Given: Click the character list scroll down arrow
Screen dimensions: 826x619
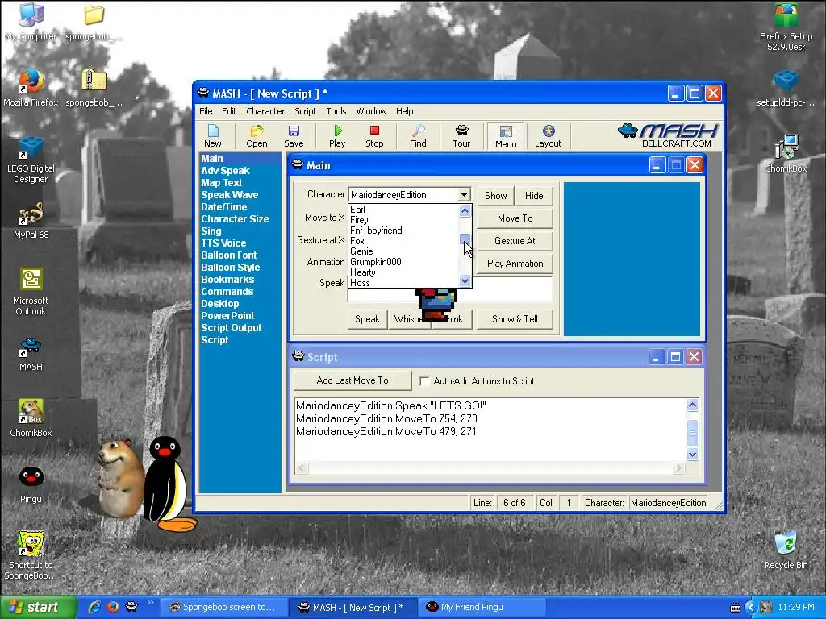Looking at the screenshot, I should click(x=465, y=281).
